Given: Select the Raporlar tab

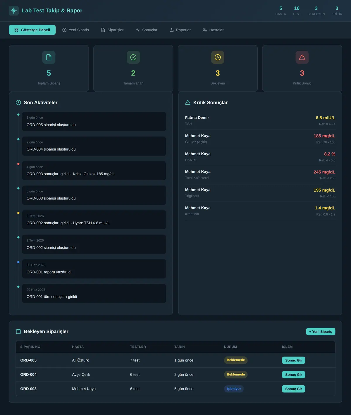Looking at the screenshot, I should tap(180, 30).
